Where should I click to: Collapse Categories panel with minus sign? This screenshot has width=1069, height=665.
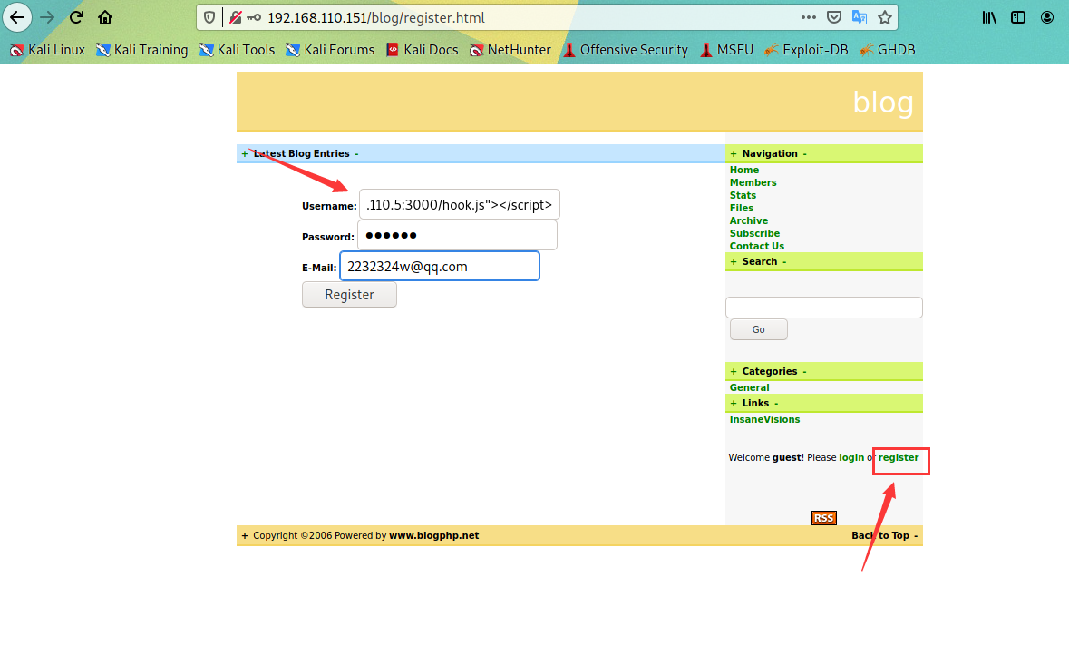click(804, 372)
